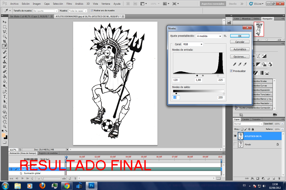Click the Automático button

[x=240, y=49]
